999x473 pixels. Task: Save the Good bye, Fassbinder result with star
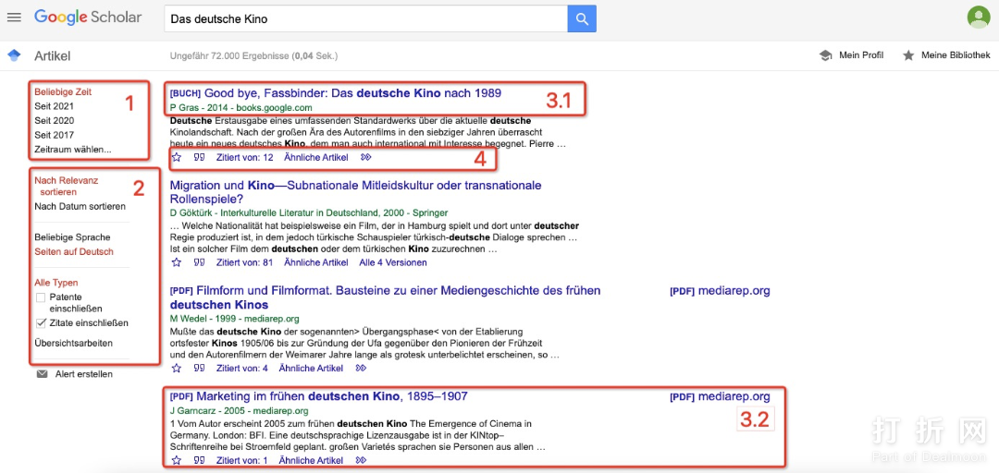[x=177, y=158]
